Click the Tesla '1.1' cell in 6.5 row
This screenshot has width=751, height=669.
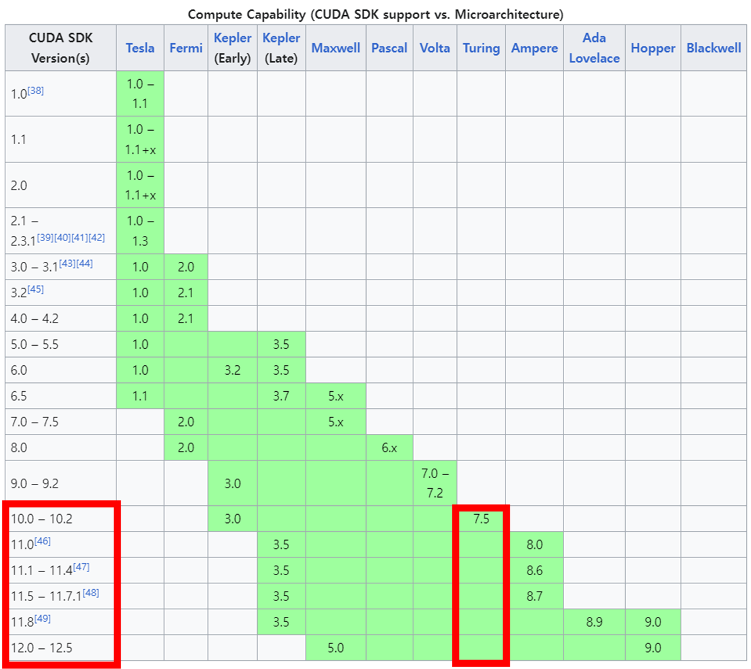point(140,396)
